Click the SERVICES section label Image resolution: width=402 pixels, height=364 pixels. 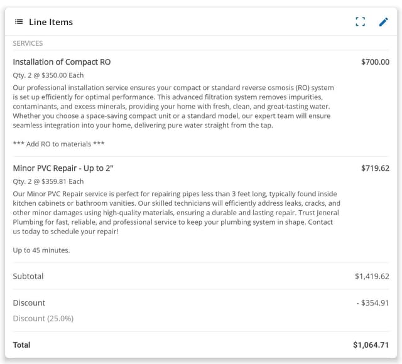[x=28, y=43]
